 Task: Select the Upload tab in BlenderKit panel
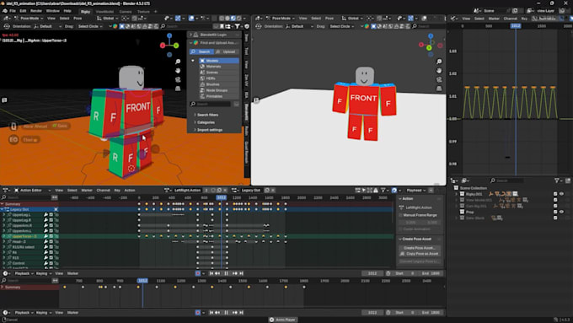pyautogui.click(x=227, y=51)
